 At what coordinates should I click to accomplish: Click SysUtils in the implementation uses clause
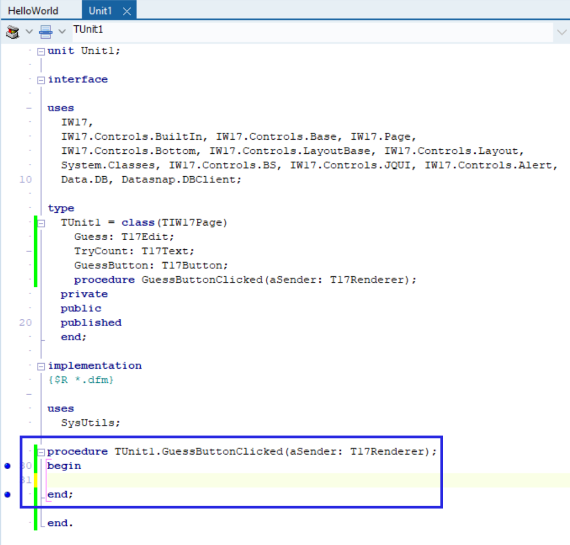click(x=89, y=423)
